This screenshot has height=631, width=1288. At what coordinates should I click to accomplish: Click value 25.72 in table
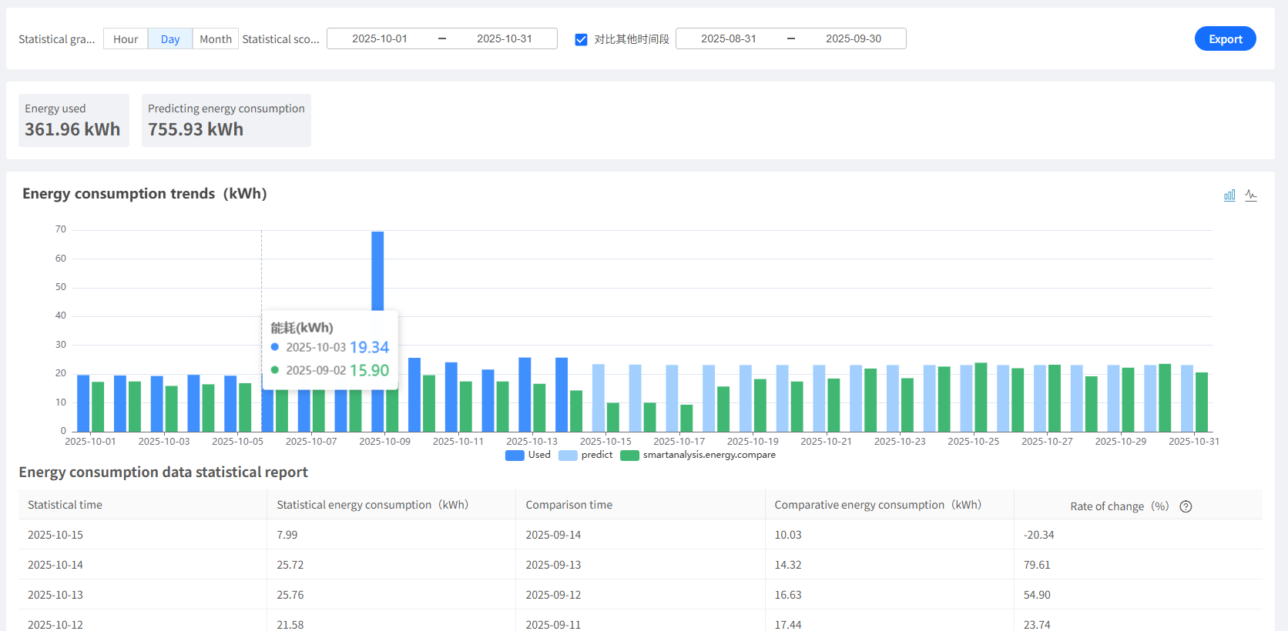290,565
